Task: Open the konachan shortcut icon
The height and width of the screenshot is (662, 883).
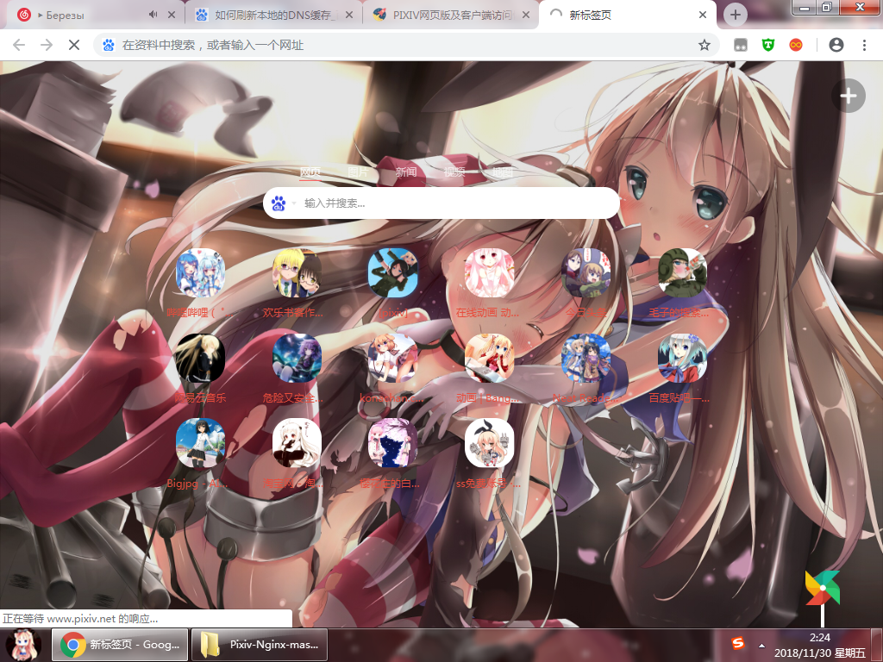Action: pyautogui.click(x=393, y=358)
